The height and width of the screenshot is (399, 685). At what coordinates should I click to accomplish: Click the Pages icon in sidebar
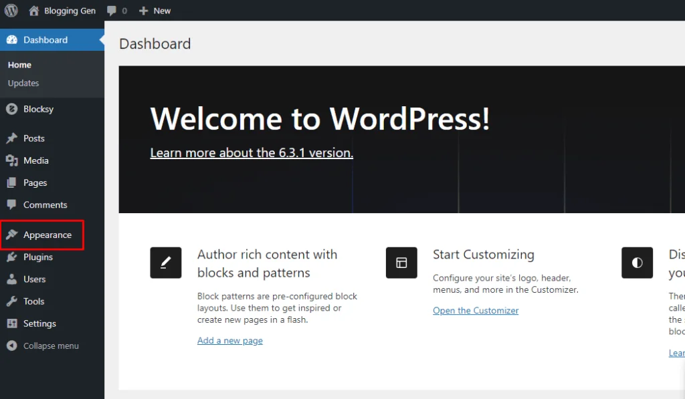(12, 182)
